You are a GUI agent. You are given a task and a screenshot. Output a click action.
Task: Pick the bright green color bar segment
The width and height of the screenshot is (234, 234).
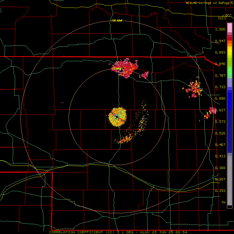click(230, 71)
